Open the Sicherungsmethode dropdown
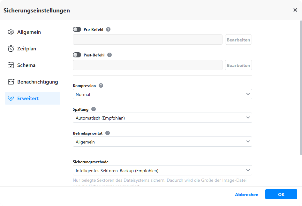The height and width of the screenshot is (206, 302). pyautogui.click(x=162, y=171)
